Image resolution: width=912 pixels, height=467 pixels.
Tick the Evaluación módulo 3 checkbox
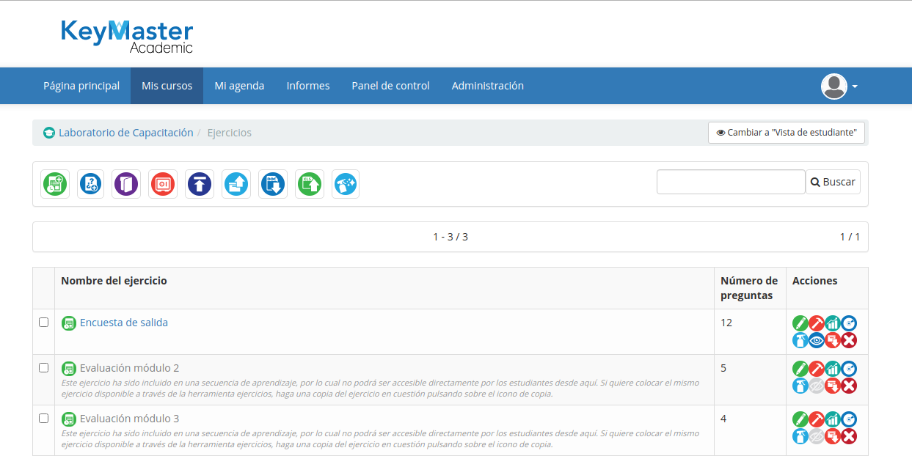43,419
